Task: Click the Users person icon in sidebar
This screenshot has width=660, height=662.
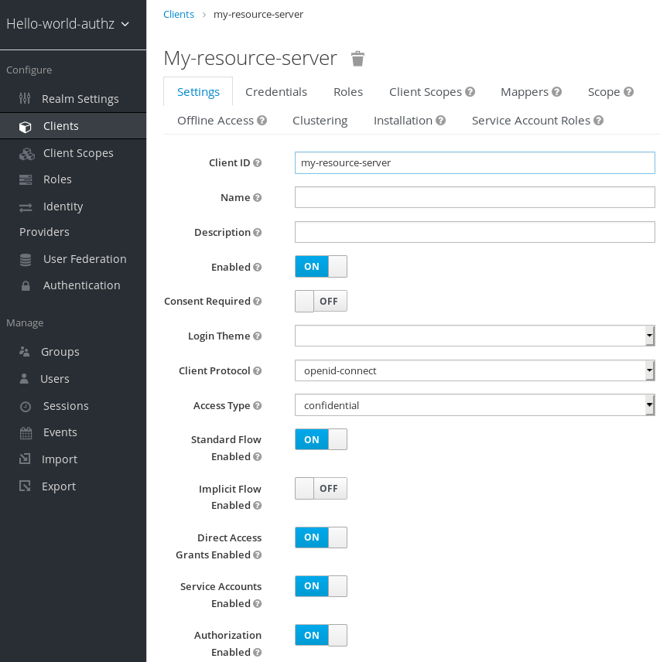Action: click(x=26, y=379)
